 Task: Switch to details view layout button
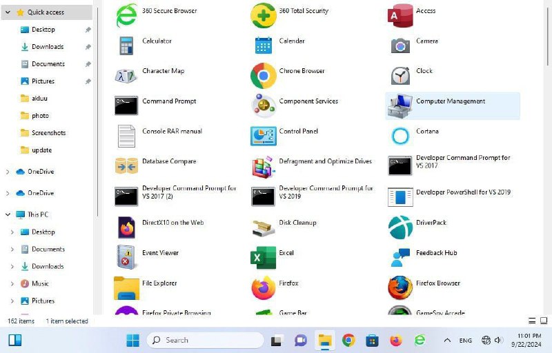tap(532, 321)
